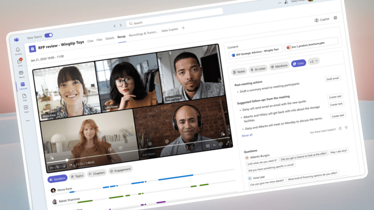Open Apps in the left sidebar
The width and height of the screenshot is (374, 210).
pyautogui.click(x=26, y=109)
